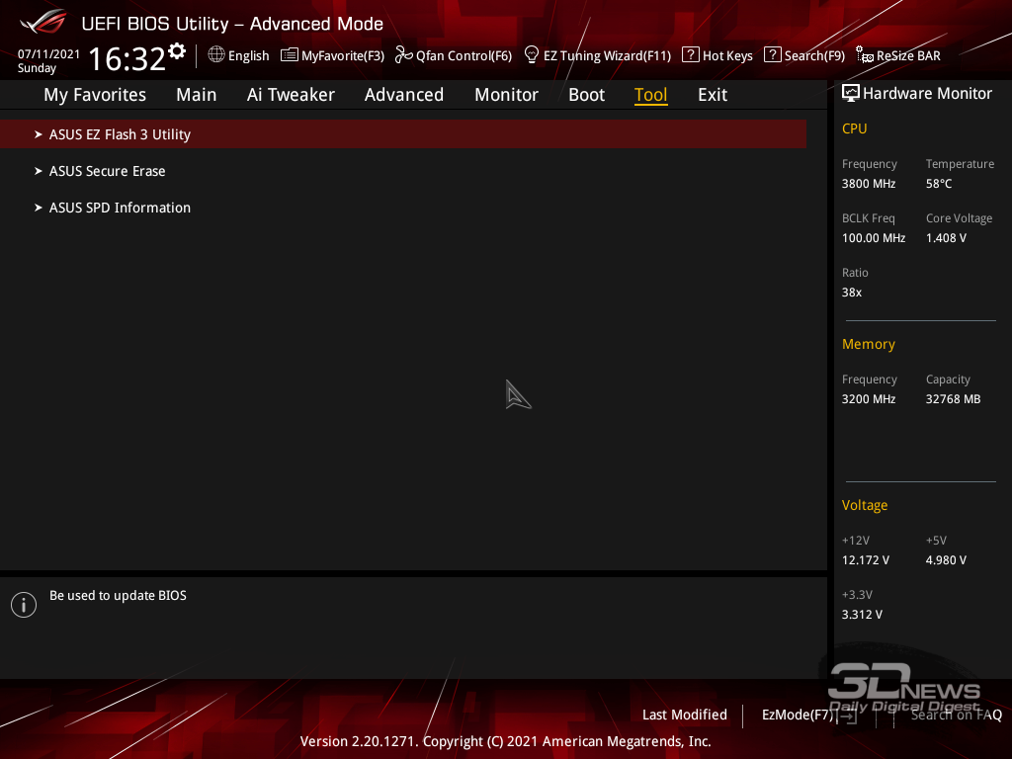This screenshot has width=1012, height=759.
Task: Click the BCLK Freq value 100.00 MHz
Action: 874,238
